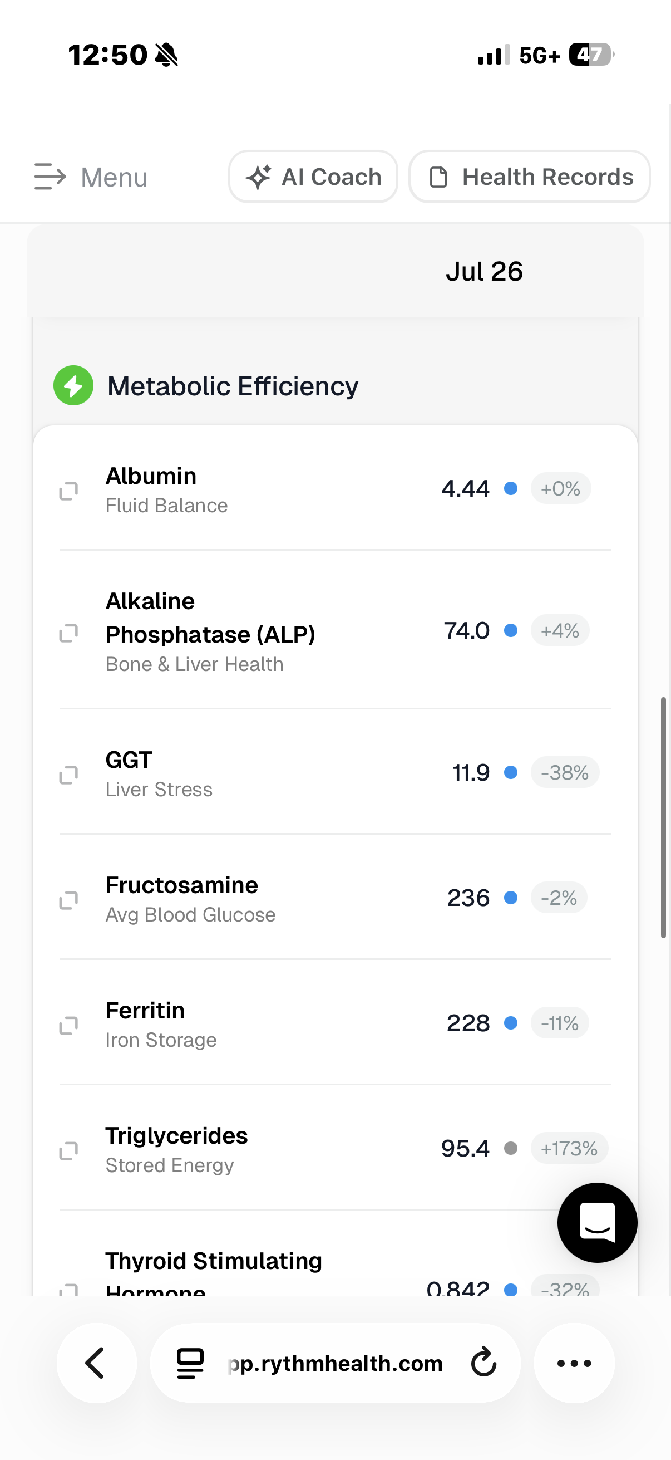Click the GGT -38% change badge
671x1460 pixels.
click(565, 772)
